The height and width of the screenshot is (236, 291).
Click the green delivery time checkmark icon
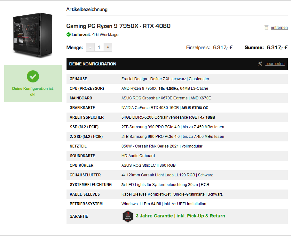pyautogui.click(x=68, y=34)
